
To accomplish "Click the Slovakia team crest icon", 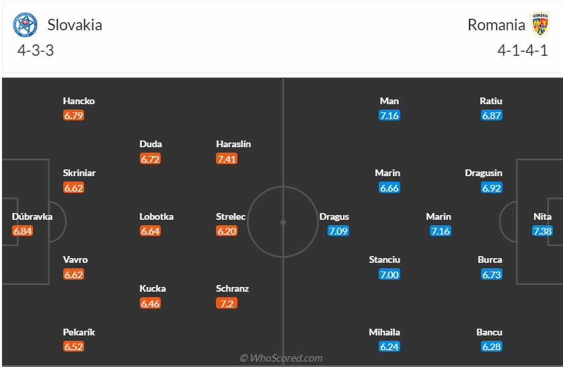I will pos(26,26).
